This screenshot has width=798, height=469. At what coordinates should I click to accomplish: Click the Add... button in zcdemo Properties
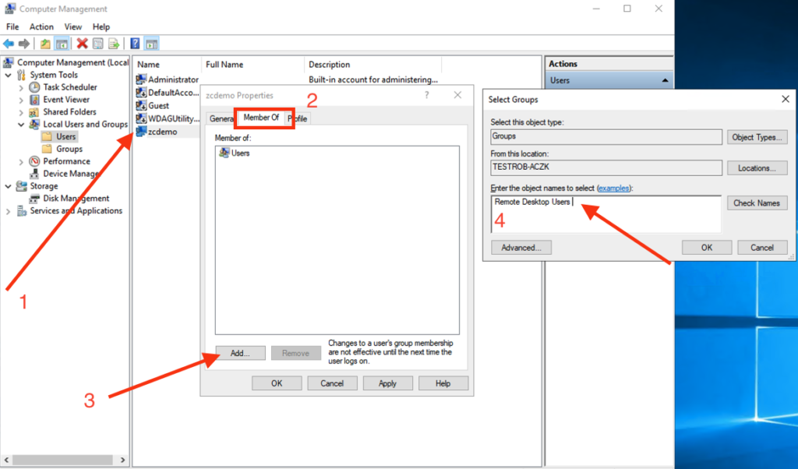tap(240, 353)
